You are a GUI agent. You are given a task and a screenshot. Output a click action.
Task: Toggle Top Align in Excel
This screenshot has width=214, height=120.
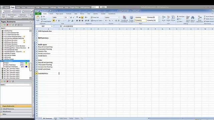pos(77,17)
